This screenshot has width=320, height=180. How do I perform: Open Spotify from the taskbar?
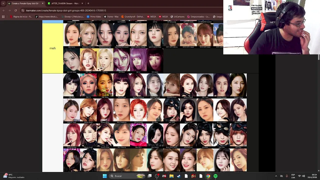pos(215,176)
